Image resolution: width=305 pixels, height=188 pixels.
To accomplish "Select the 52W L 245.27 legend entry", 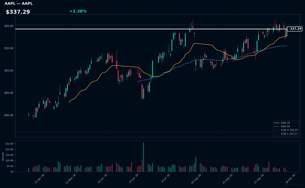I will (286, 134).
